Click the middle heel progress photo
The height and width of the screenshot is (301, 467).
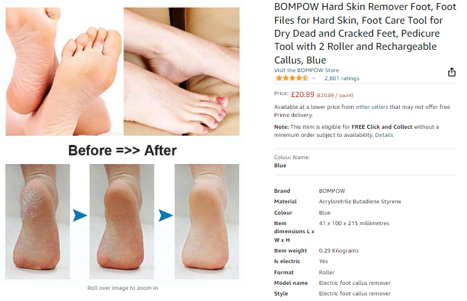[122, 221]
